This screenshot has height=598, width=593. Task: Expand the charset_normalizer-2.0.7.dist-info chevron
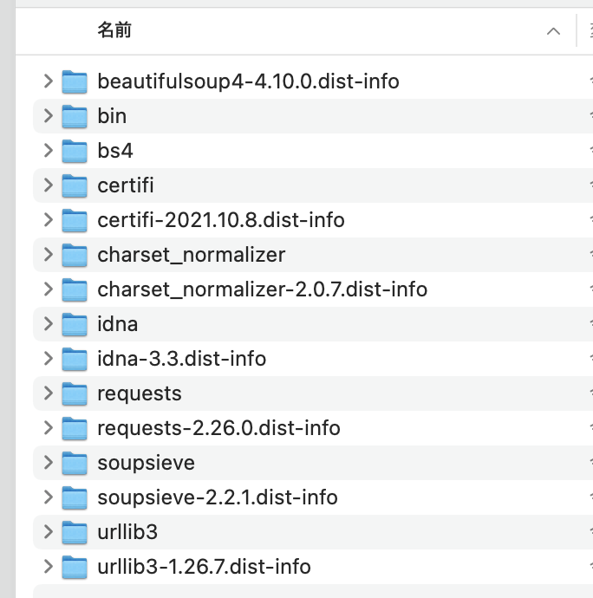[x=48, y=289]
